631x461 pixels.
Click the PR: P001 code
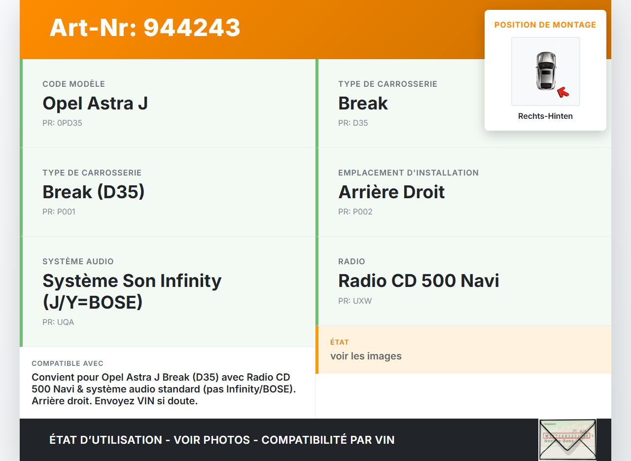(59, 212)
